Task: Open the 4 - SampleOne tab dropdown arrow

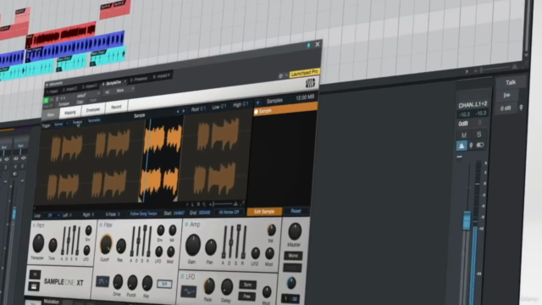Action: (x=124, y=81)
